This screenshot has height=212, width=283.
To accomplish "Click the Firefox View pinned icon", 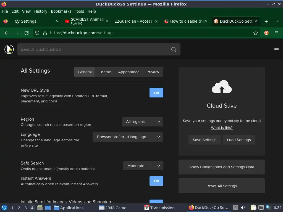I will pyautogui.click(x=6, y=21).
